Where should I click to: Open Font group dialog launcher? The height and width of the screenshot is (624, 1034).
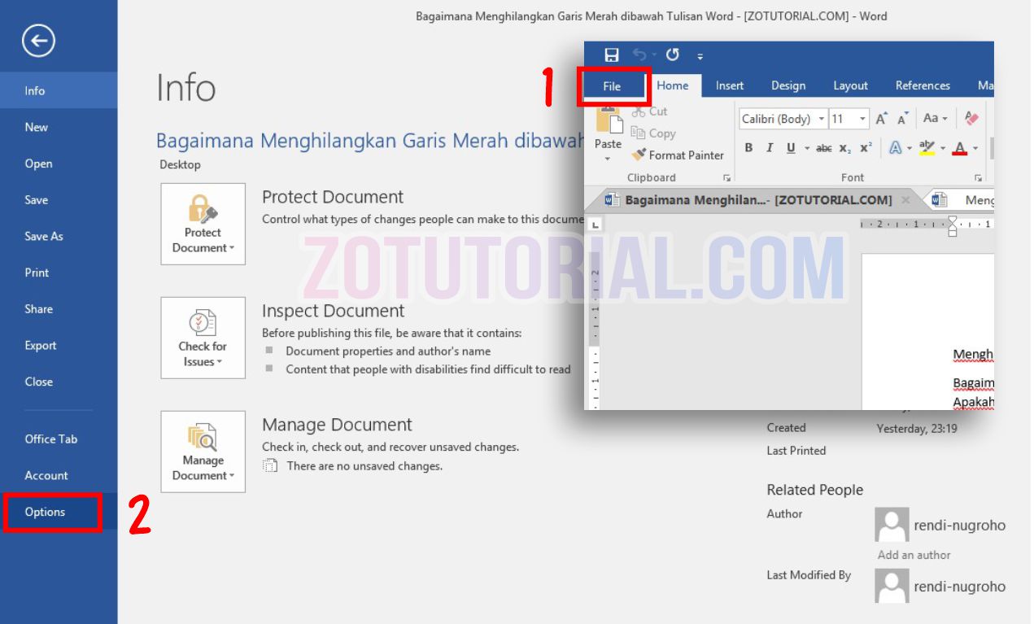(x=979, y=177)
